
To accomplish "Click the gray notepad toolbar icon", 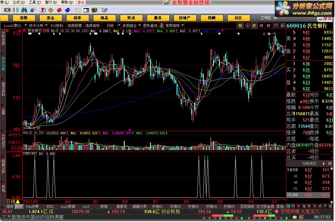I will (78, 10).
